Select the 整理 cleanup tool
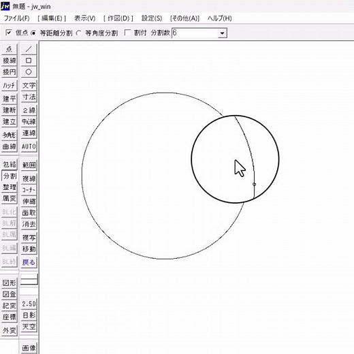This screenshot has height=354, width=354. point(9,187)
